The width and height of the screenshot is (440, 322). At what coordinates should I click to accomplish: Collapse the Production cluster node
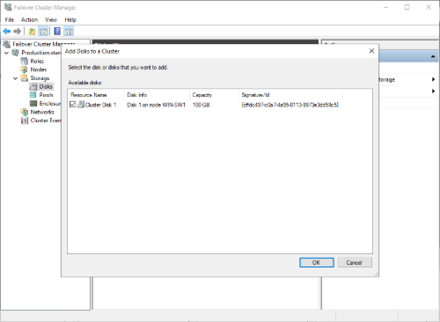6,53
